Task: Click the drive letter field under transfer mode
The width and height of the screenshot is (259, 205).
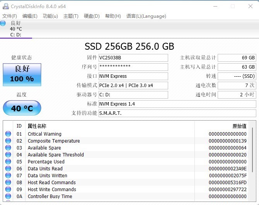Action: [x=133, y=95]
